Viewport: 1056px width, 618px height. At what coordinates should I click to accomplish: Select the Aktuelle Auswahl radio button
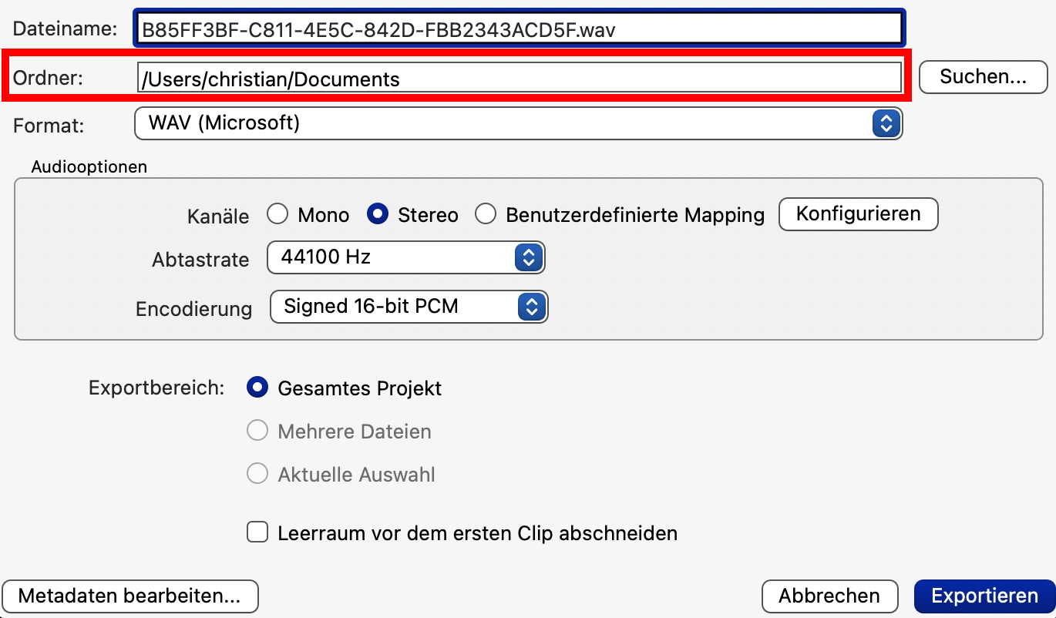coord(257,474)
